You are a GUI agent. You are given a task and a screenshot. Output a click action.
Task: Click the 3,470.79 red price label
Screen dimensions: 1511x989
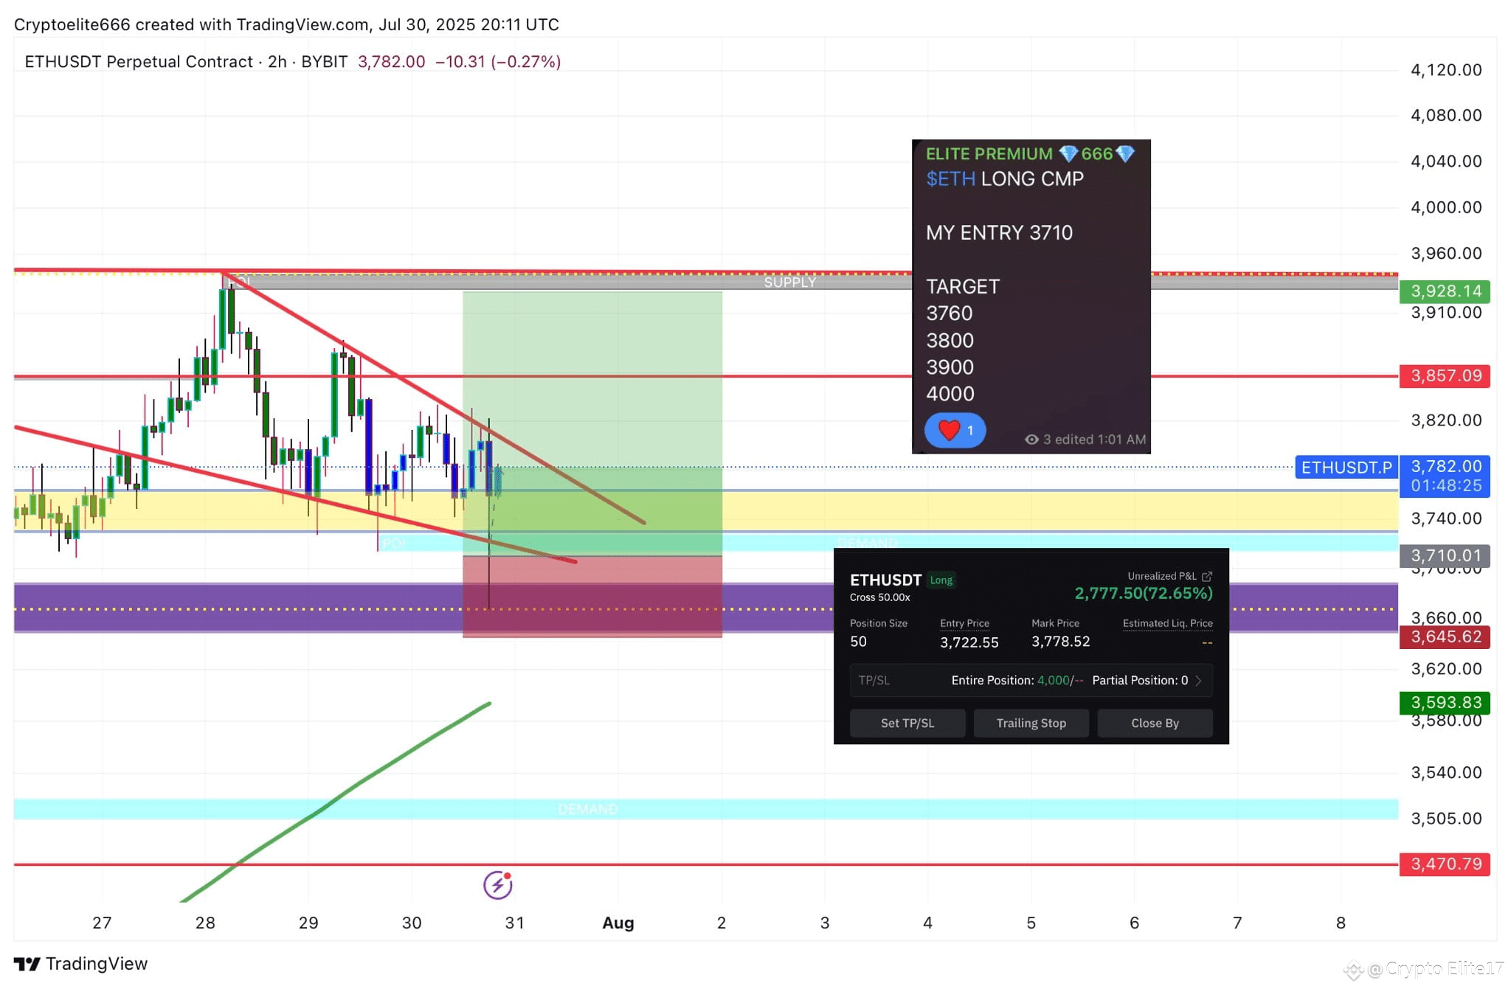(1445, 864)
